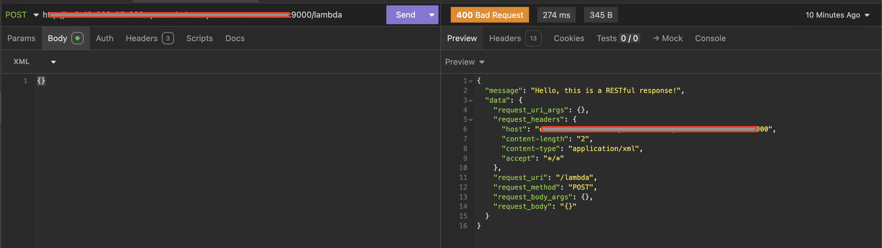Open the response Headers tab with 13
The height and width of the screenshot is (248, 882).
(x=515, y=38)
